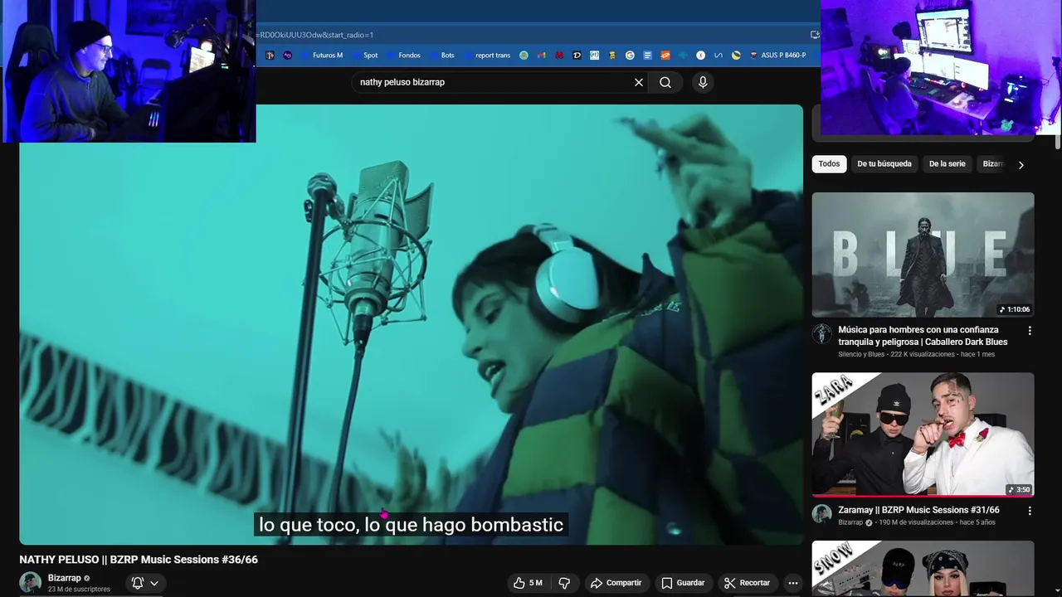The image size is (1062, 597).
Task: Open options menu for the Caballero Dark Blues video
Action: pos(1030,331)
